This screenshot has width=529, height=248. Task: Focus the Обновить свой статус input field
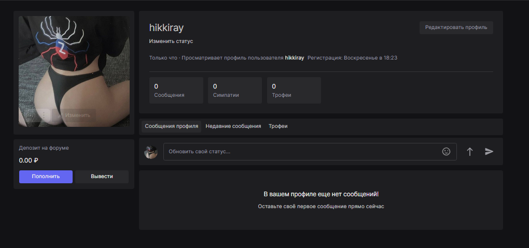[x=301, y=152]
